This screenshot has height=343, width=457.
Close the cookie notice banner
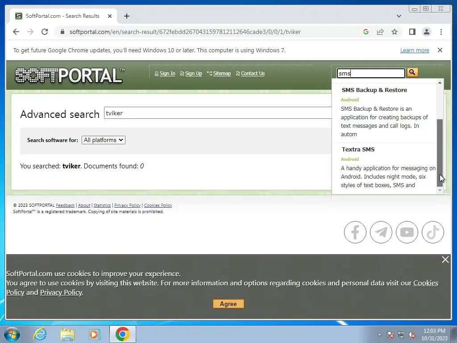(x=445, y=259)
